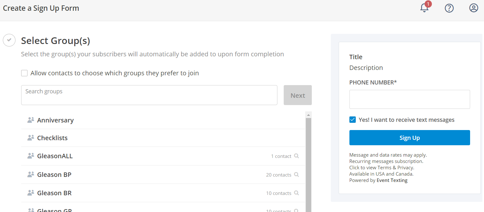Viewport: 484px width, 212px height.
Task: Click the group icon beside Checklists
Action: [31, 138]
